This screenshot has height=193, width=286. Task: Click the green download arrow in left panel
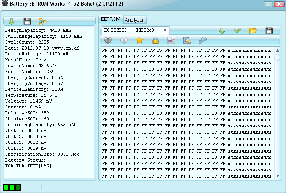(11, 22)
